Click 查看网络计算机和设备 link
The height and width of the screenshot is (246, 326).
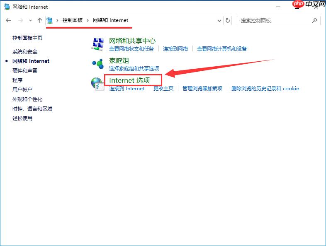pos(221,49)
